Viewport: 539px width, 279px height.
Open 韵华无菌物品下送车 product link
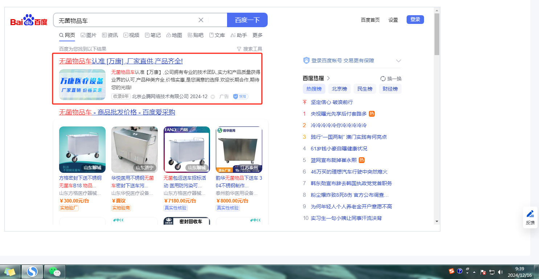pyautogui.click(x=239, y=182)
